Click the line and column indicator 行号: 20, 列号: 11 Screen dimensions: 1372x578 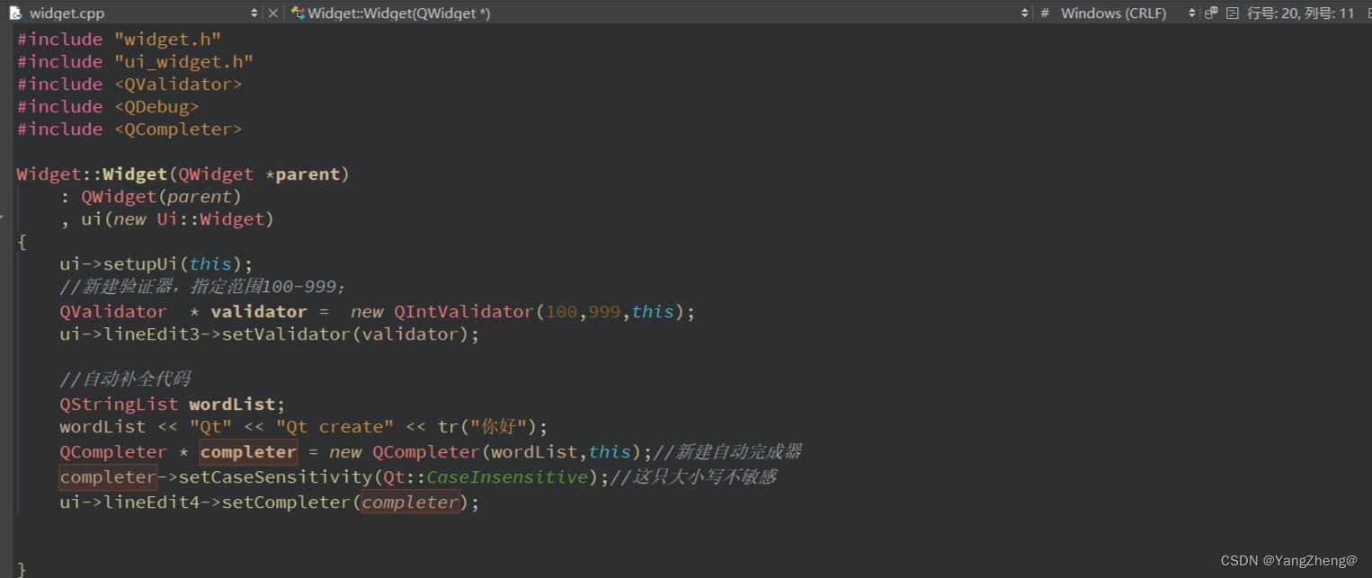1298,13
